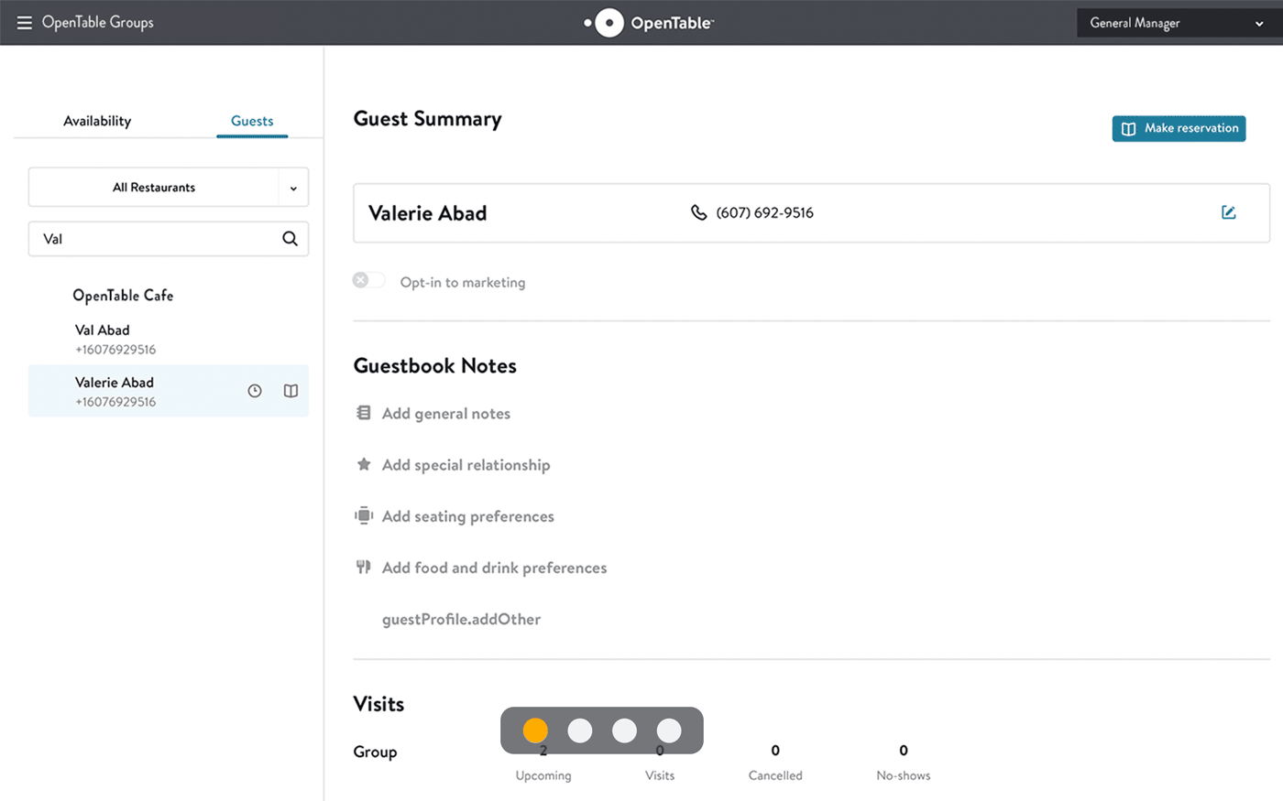The width and height of the screenshot is (1283, 801).
Task: Add food and drink preferences
Action: pos(495,568)
